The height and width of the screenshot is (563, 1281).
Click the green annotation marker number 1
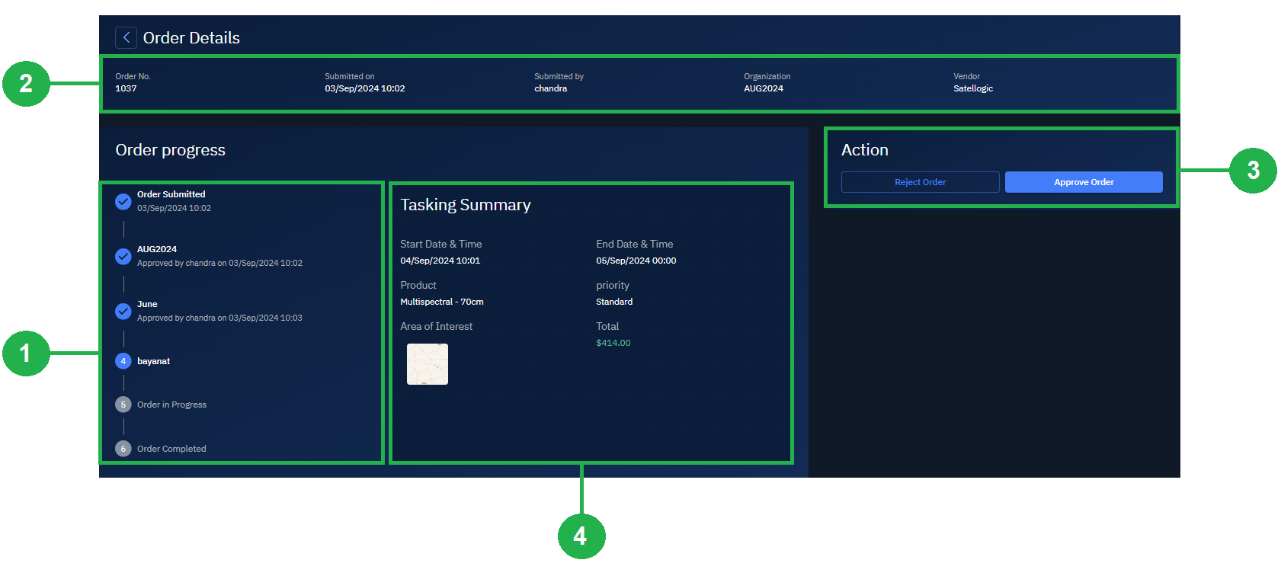click(x=26, y=353)
